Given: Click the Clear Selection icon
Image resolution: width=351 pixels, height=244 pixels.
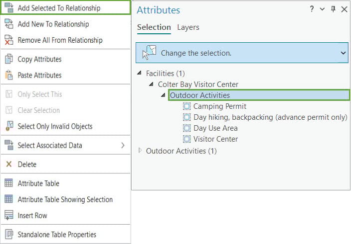Looking at the screenshot, I should click(9, 110).
